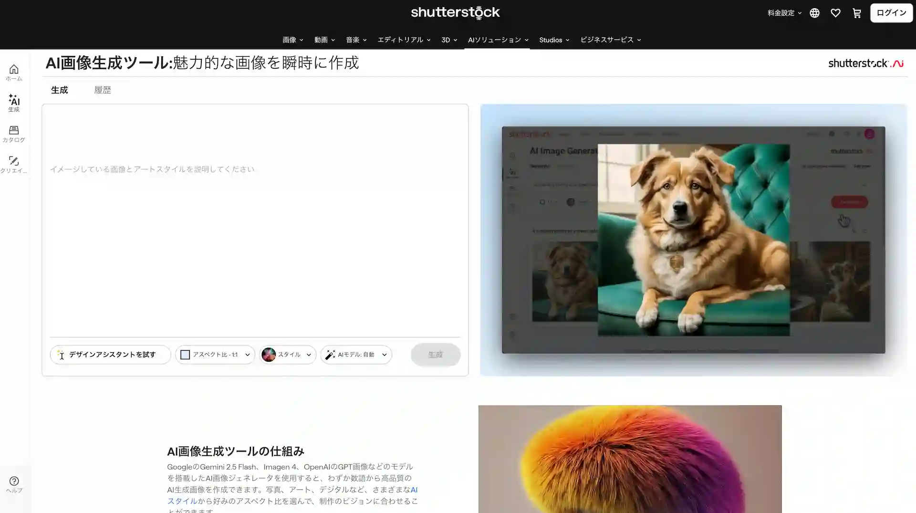Open the スタイル dropdown
This screenshot has height=513, width=916.
coord(288,355)
